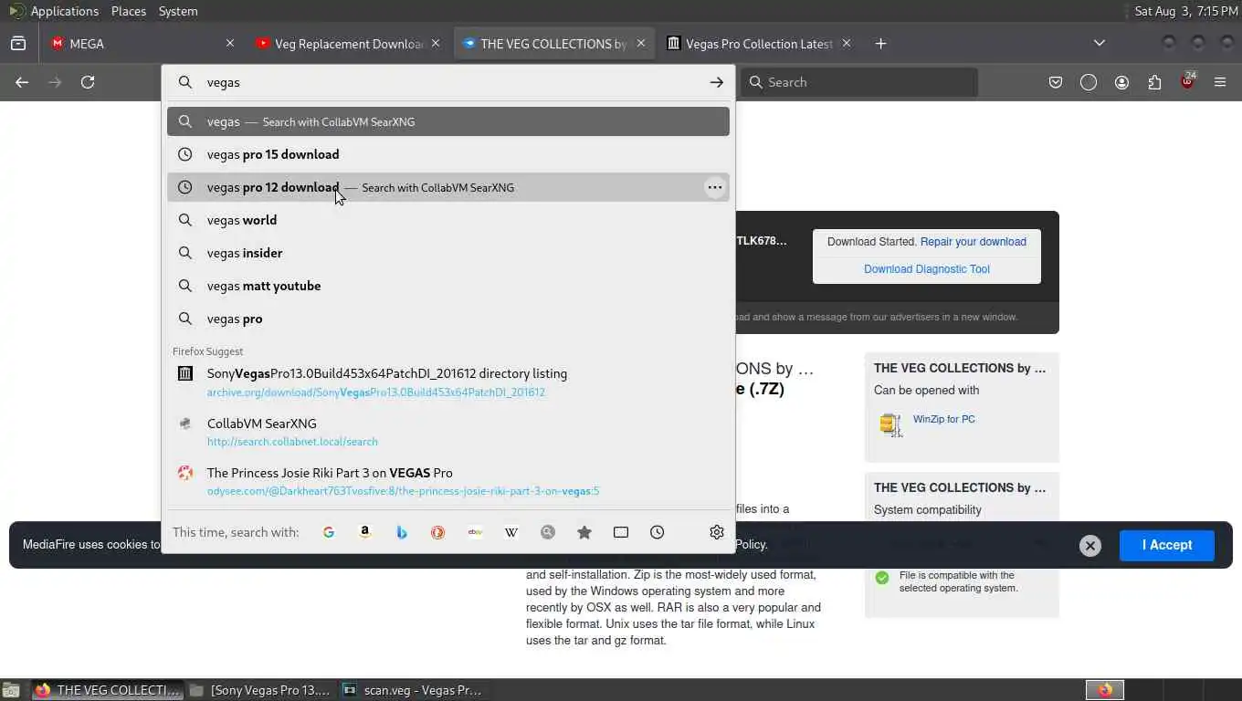Search history using the clock icon
Viewport: 1242px width, 701px height.
(x=658, y=532)
